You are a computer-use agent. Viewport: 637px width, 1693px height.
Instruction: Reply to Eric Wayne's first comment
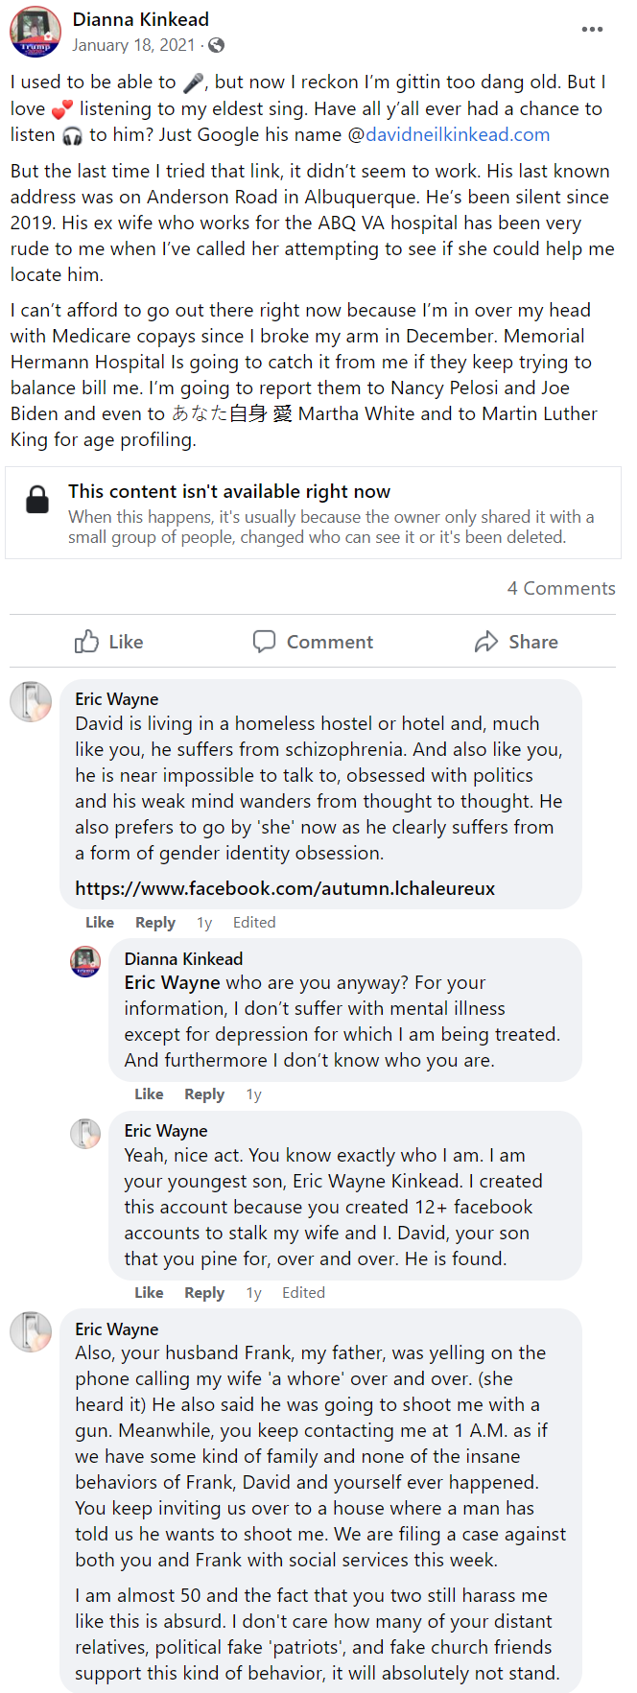click(155, 922)
